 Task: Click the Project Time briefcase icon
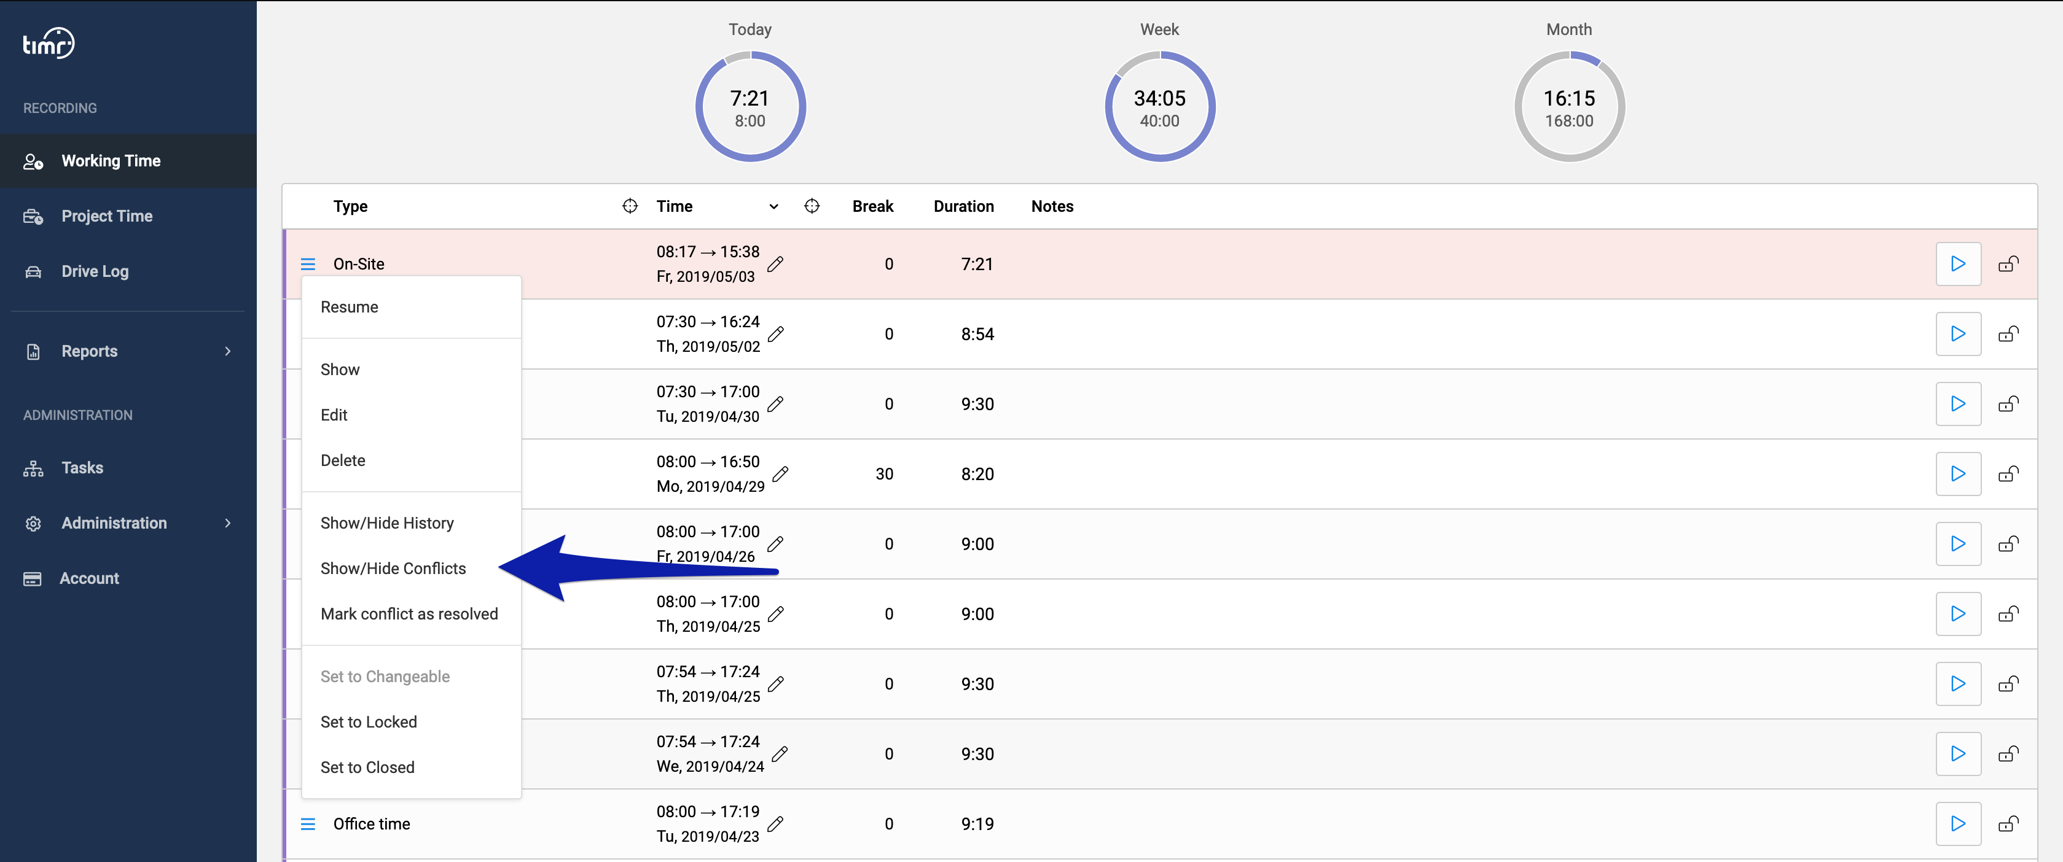click(33, 217)
